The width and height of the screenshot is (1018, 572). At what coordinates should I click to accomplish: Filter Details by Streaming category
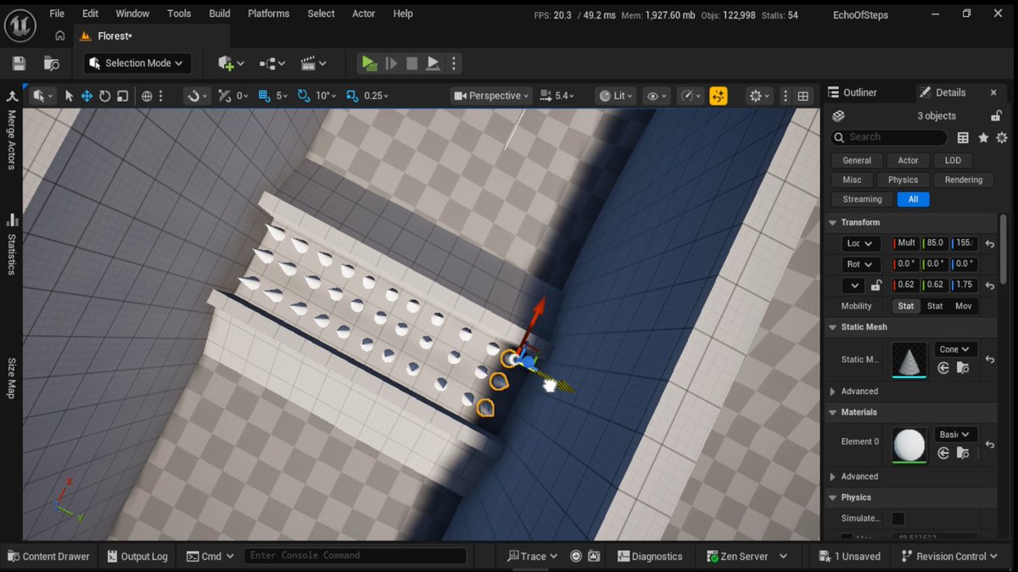click(862, 199)
